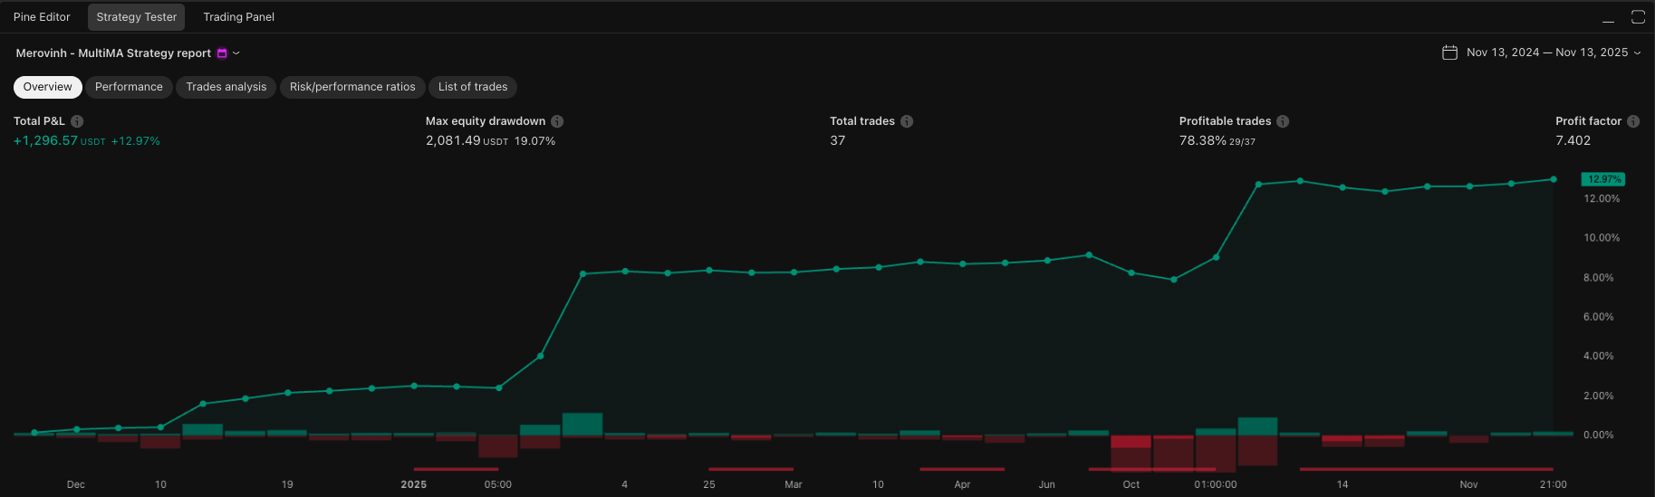Click the Profitable trades info icon
This screenshot has height=497, width=1655.
coord(1283,121)
